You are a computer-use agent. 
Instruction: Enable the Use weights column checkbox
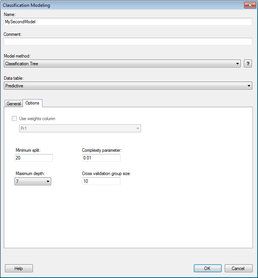point(14,119)
